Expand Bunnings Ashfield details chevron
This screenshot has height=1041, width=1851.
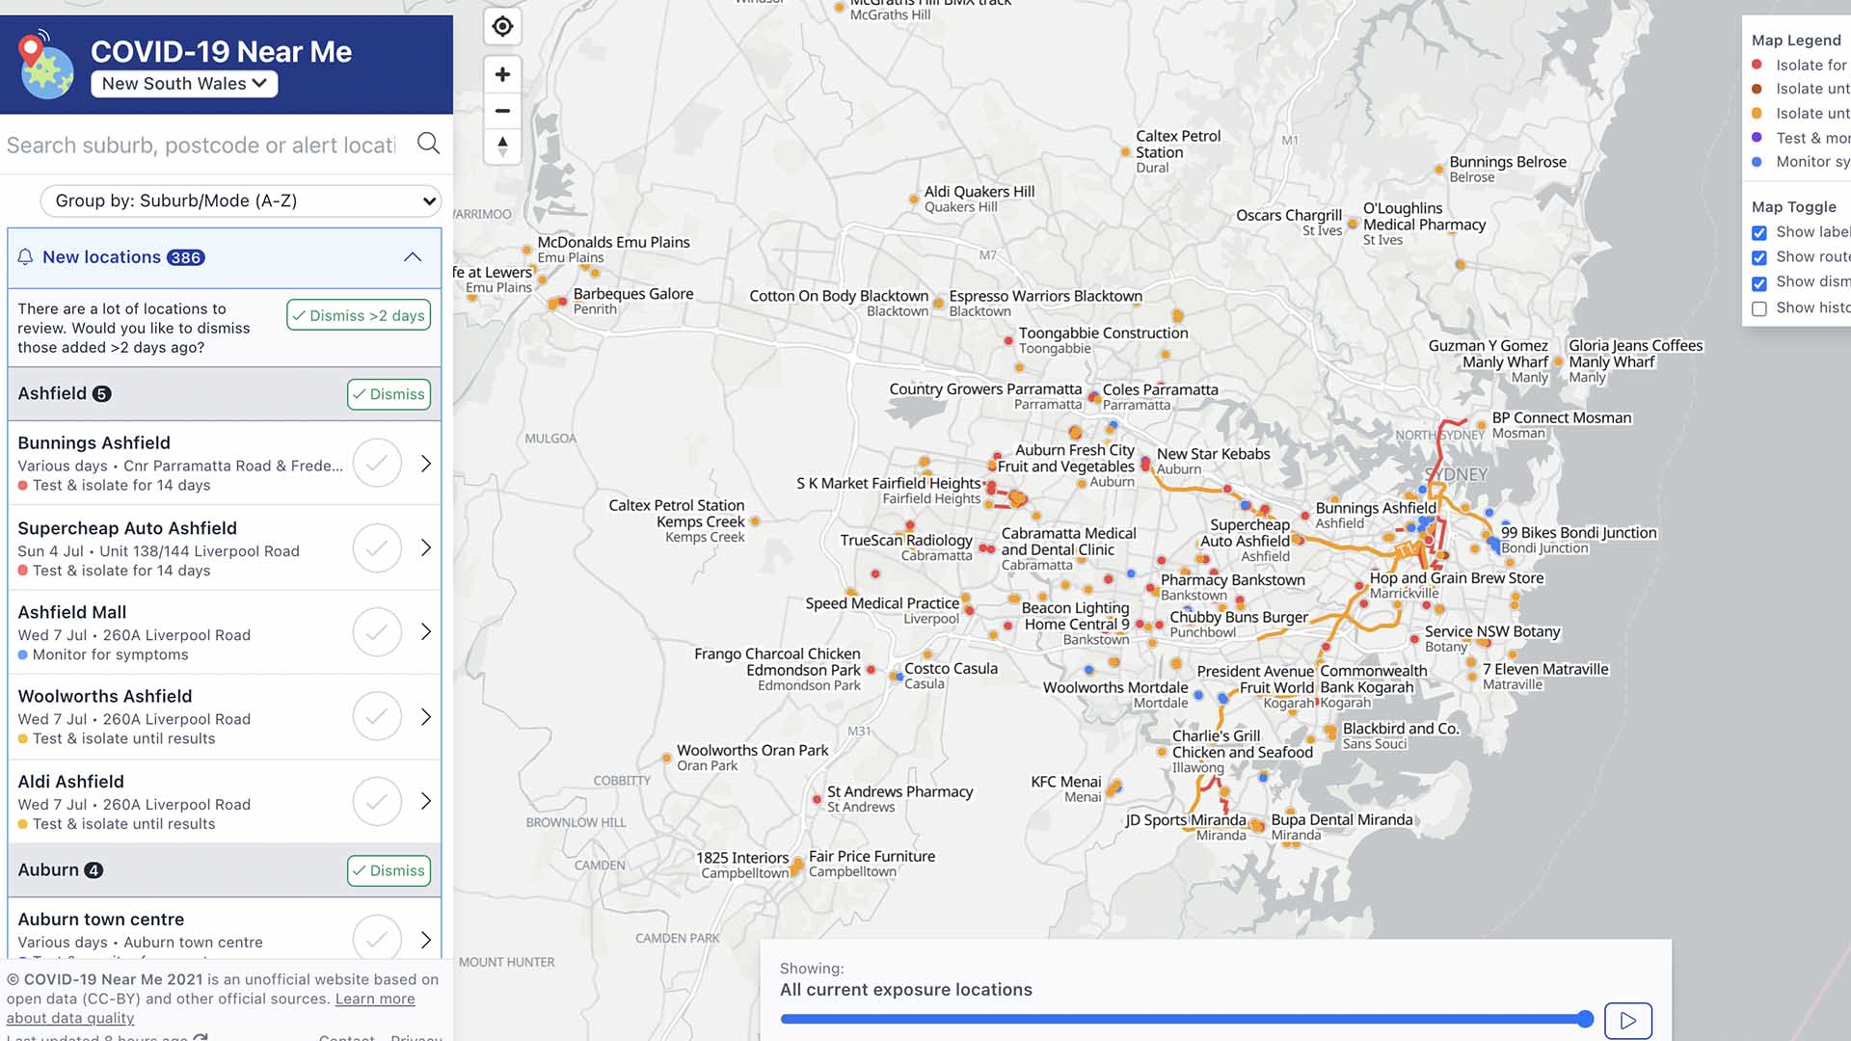click(426, 464)
